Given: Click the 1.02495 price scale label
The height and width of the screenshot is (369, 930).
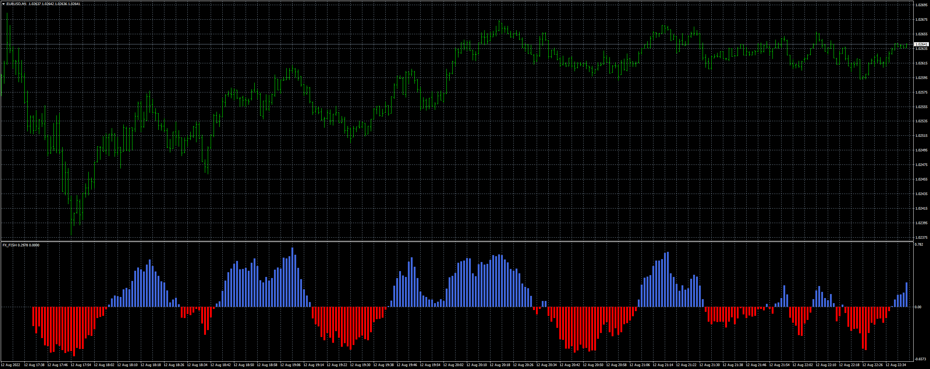Looking at the screenshot, I should pos(921,150).
